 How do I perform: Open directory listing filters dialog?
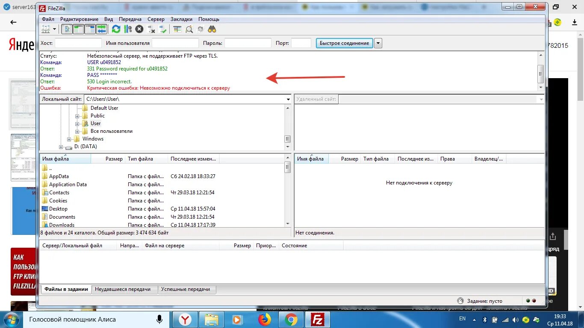[x=177, y=29]
